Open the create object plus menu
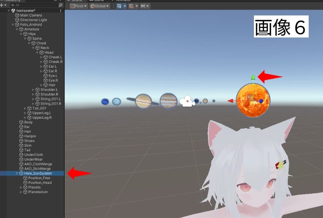Viewport: 323px width, 218px height. click(x=1, y=5)
